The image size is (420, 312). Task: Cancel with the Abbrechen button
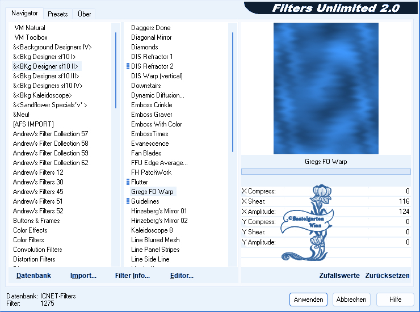[351, 300]
